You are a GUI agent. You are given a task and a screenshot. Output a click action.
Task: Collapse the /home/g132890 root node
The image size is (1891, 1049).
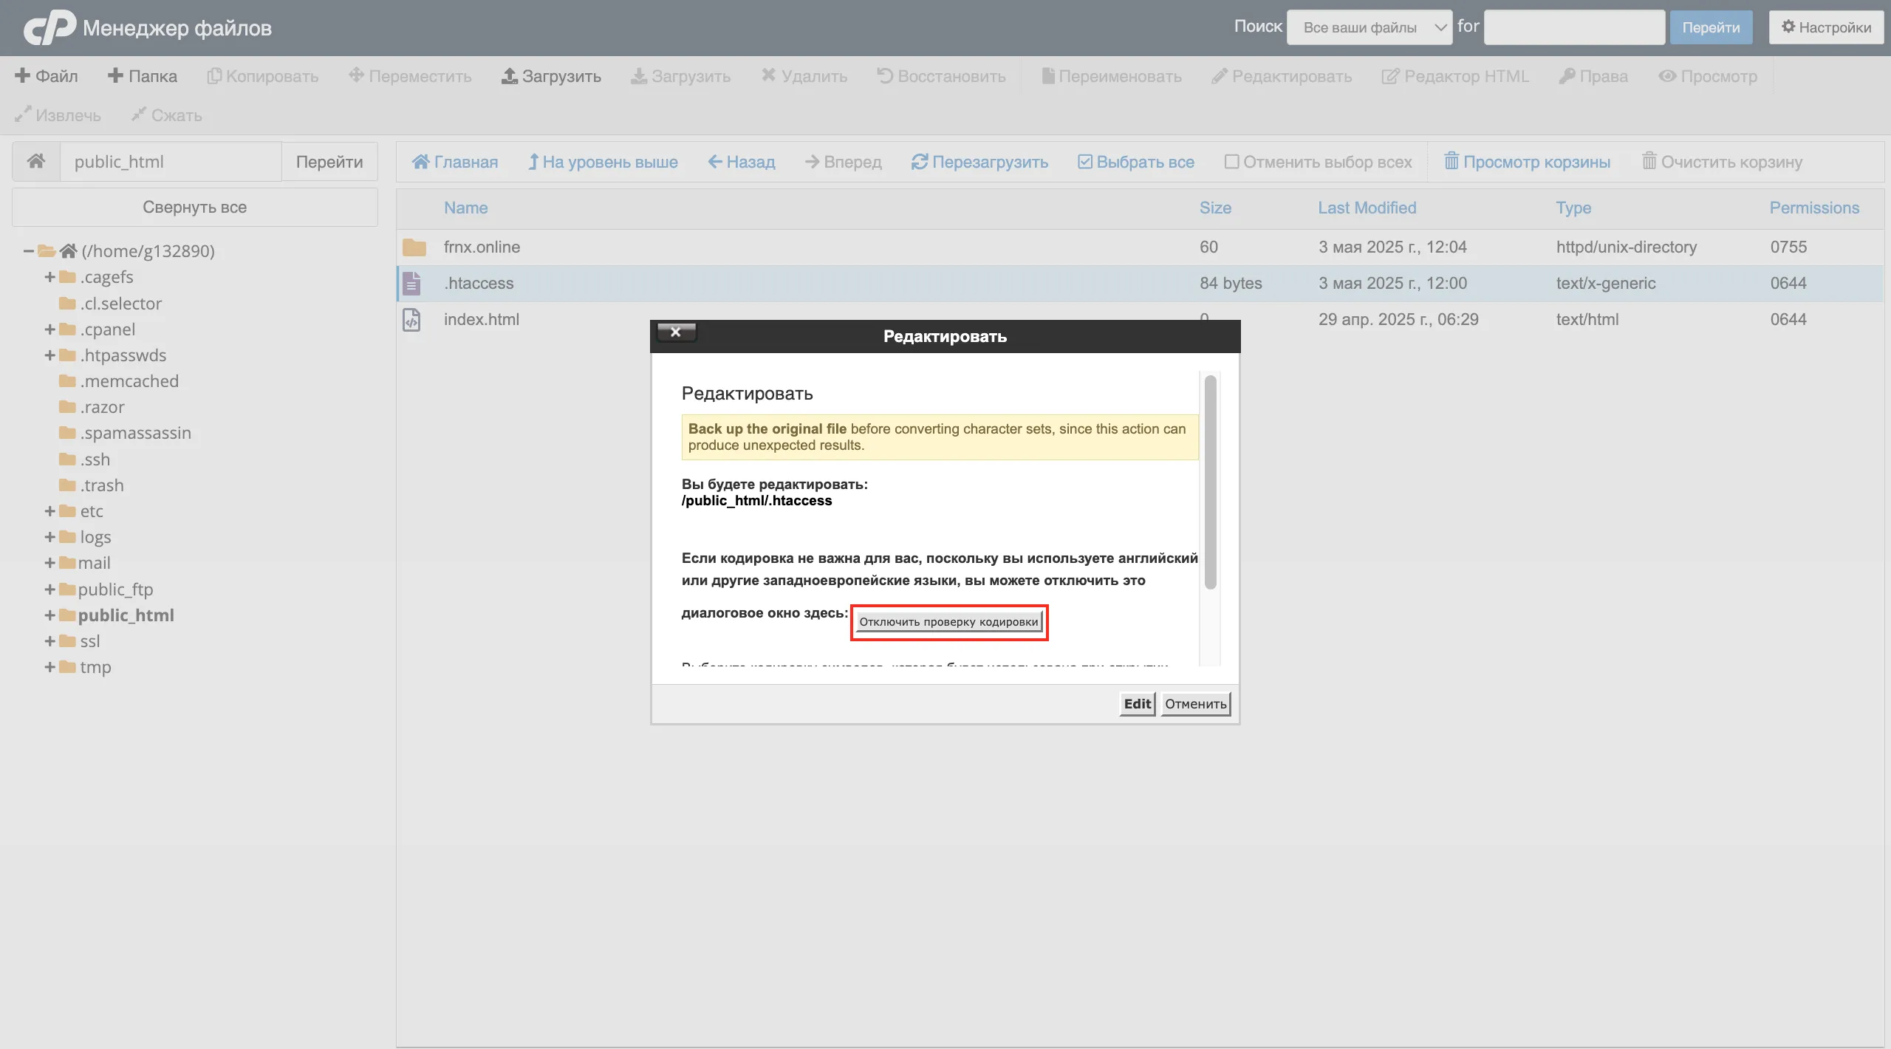[28, 251]
